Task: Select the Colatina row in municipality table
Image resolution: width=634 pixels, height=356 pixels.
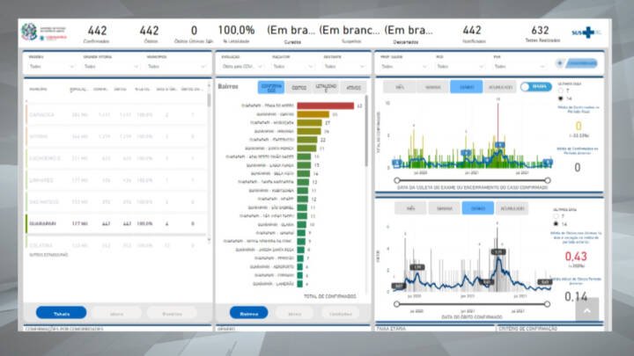Action: tap(116, 244)
